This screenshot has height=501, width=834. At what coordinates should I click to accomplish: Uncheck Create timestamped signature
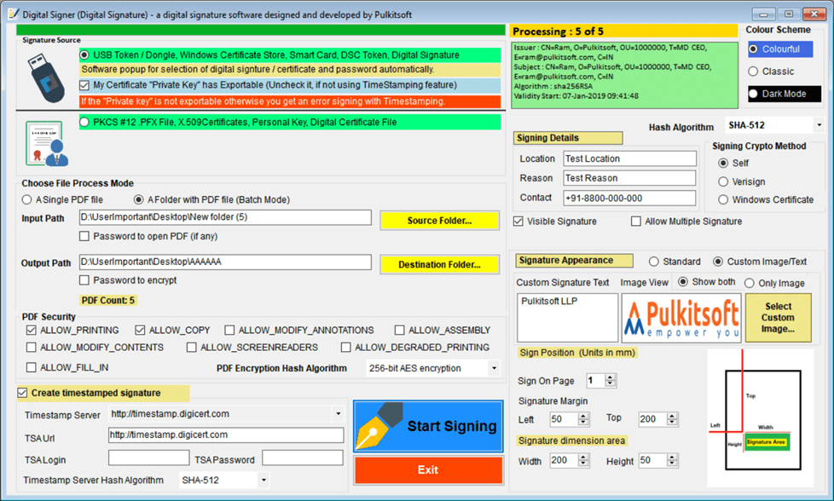(22, 393)
